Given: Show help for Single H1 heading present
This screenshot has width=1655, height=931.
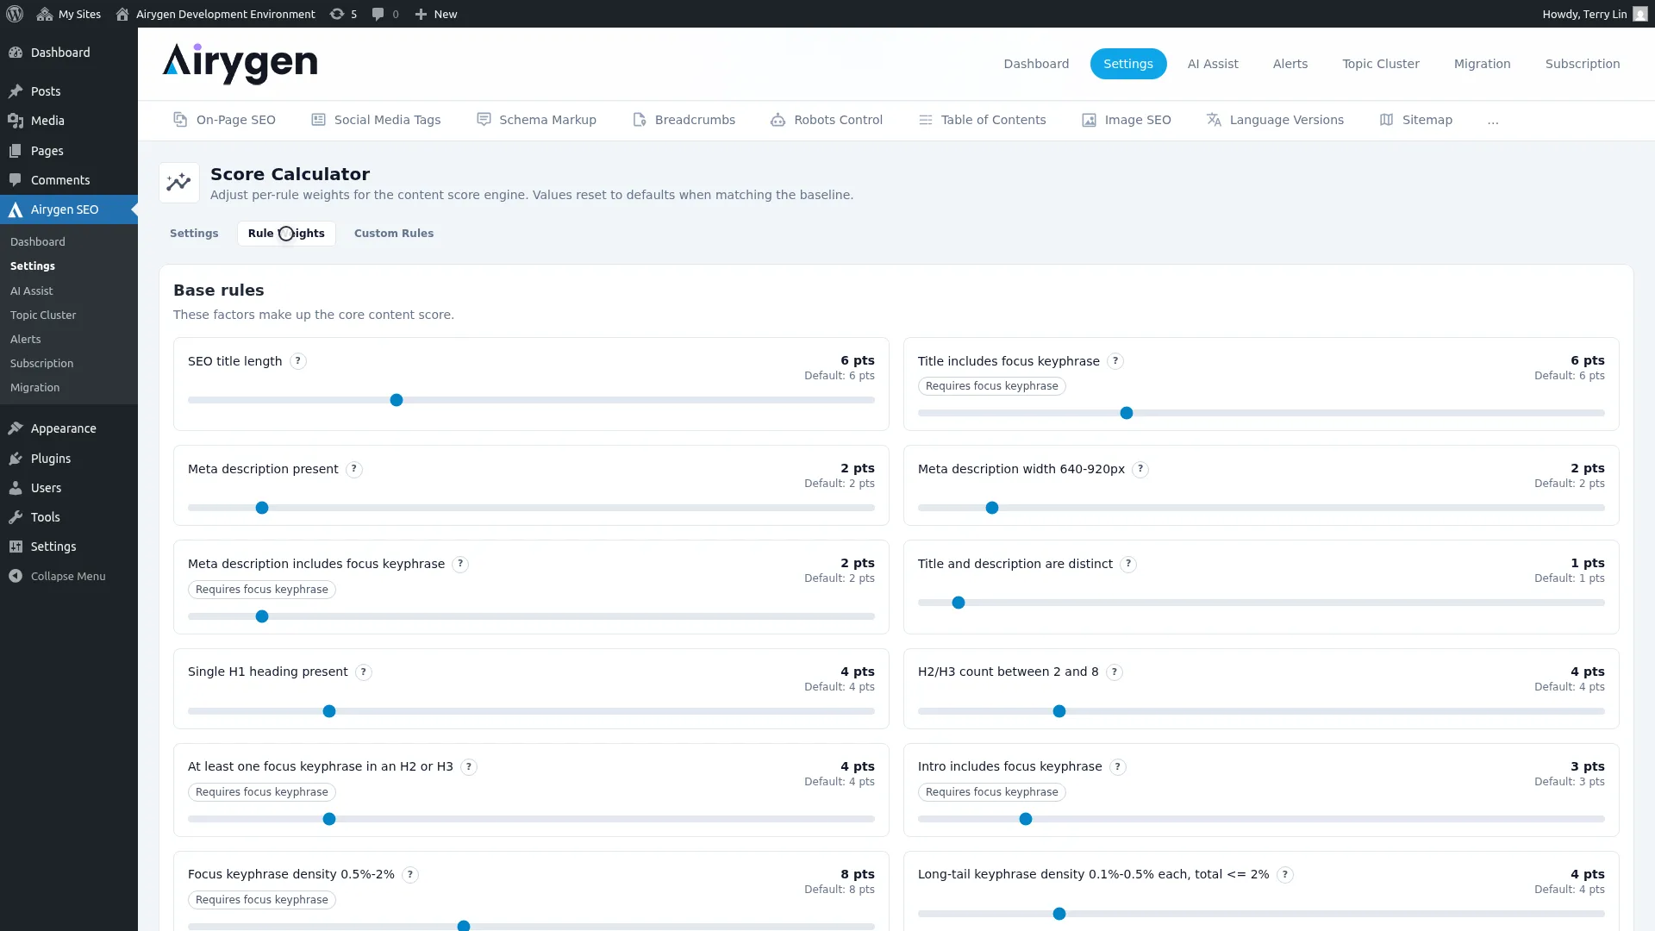Looking at the screenshot, I should (364, 672).
